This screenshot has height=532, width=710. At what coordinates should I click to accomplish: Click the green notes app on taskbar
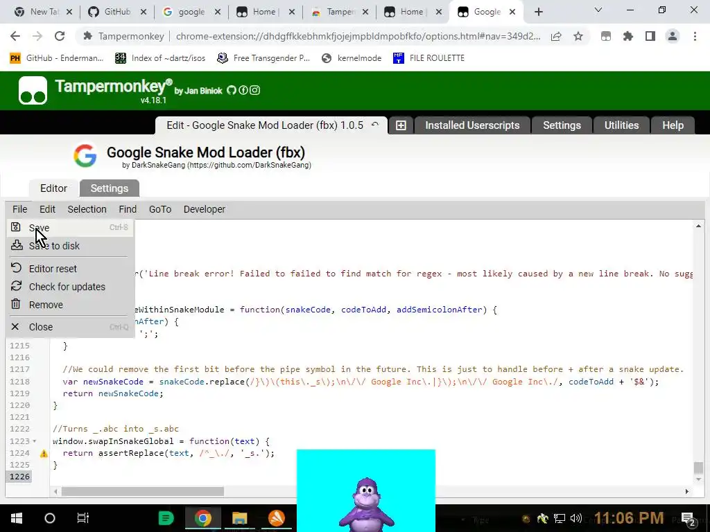(x=166, y=518)
